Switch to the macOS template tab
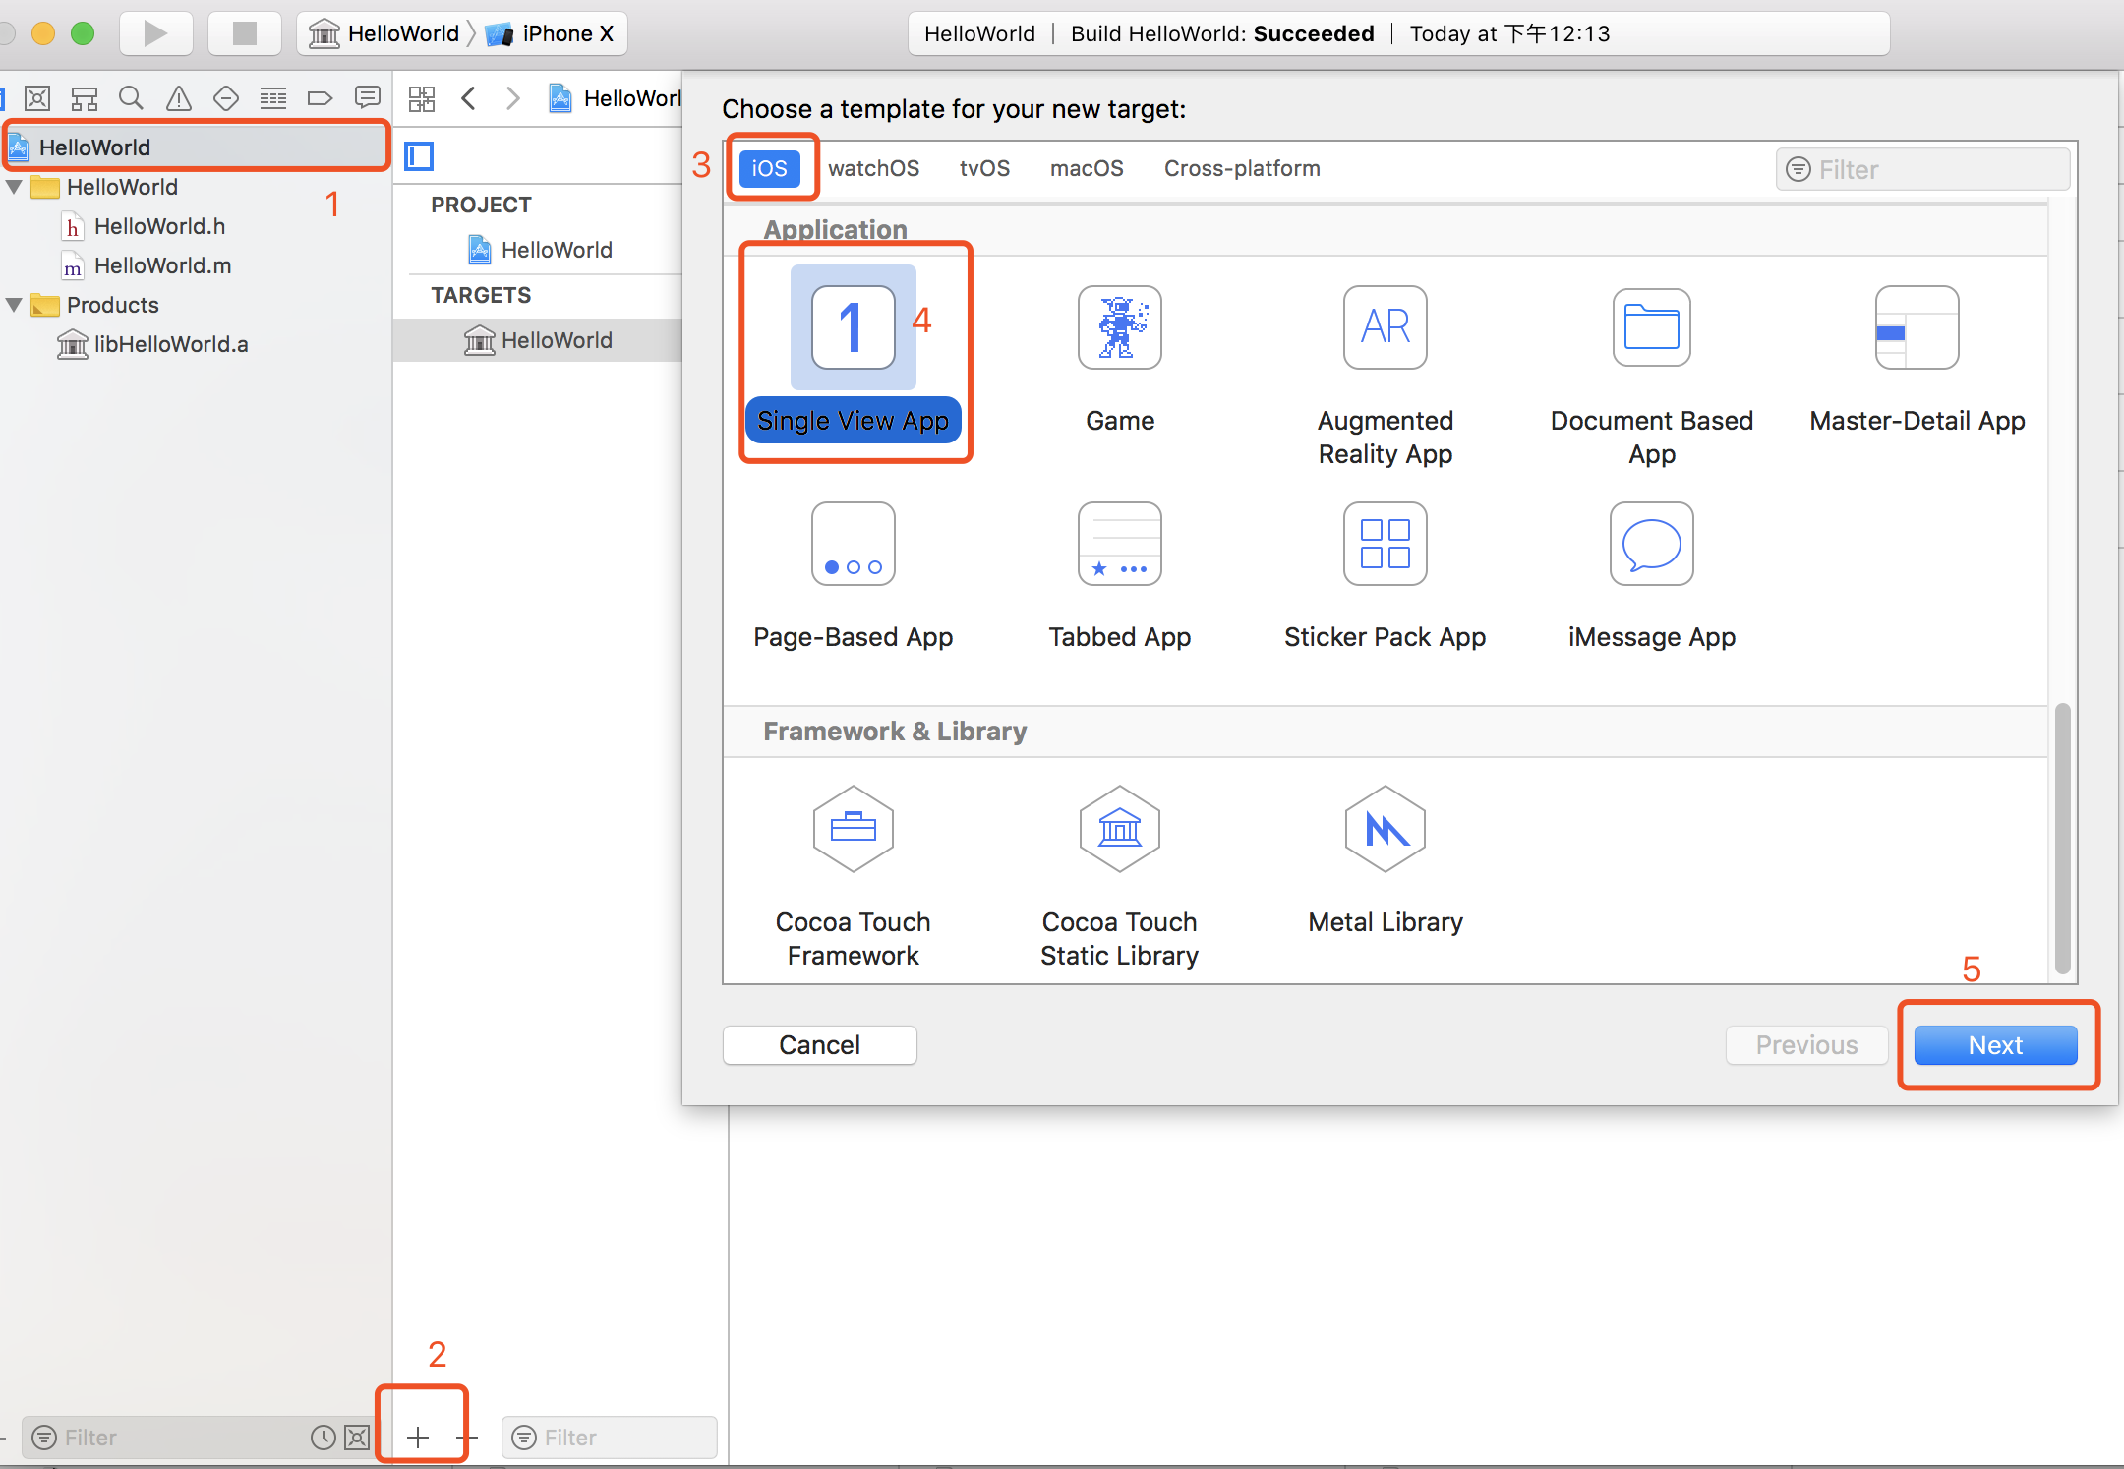2124x1469 pixels. tap(1087, 168)
